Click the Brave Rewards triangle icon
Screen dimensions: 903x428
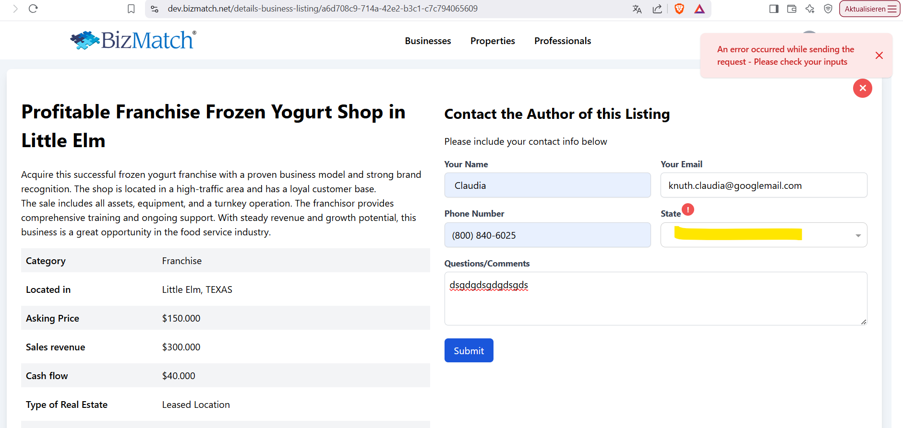[x=699, y=9]
